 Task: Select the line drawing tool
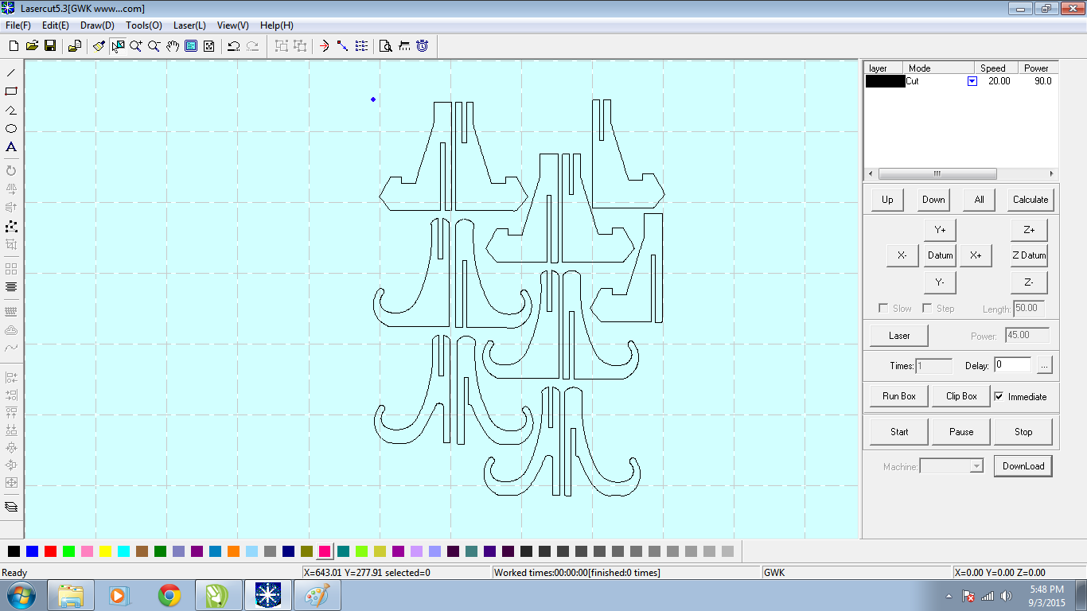(11, 72)
